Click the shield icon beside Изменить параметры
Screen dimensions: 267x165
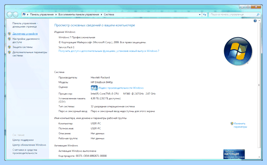coord(232,124)
